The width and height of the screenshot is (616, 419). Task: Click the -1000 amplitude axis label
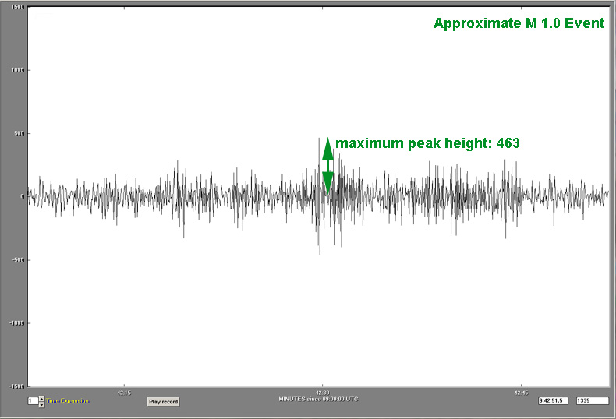click(16, 323)
